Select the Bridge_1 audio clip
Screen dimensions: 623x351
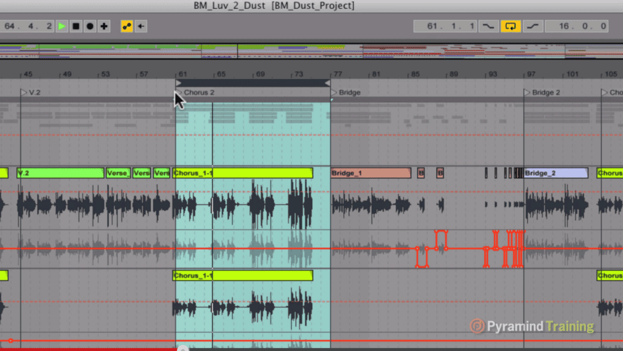370,173
